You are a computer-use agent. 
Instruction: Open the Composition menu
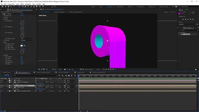pyautogui.click(x=11, y=4)
